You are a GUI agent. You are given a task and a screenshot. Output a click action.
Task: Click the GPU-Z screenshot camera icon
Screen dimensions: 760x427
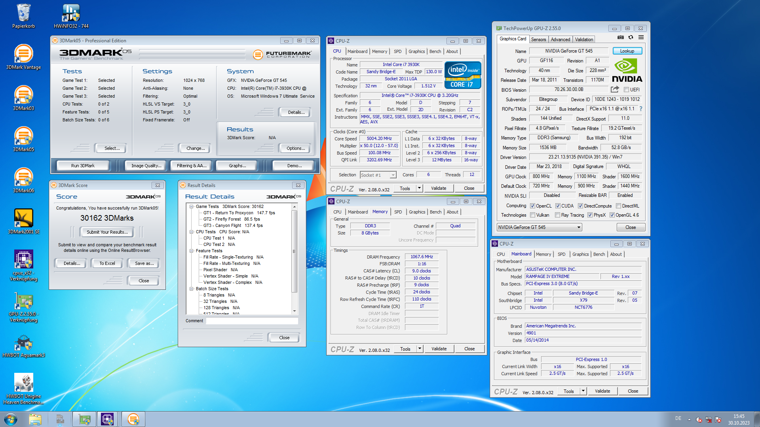[621, 38]
